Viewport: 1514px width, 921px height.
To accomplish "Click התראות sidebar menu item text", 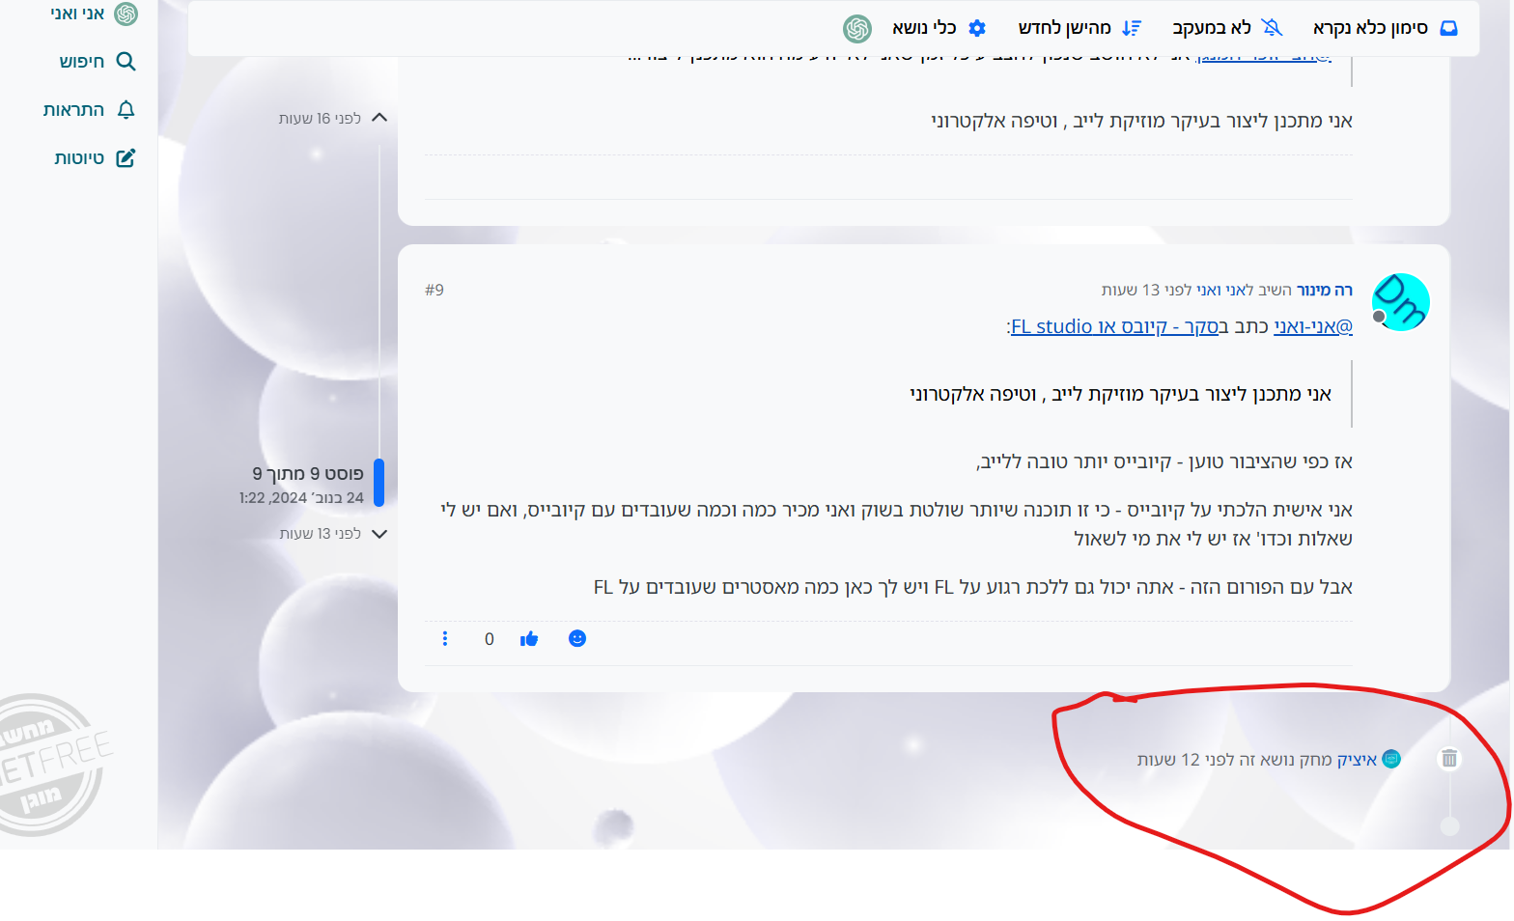I will [x=73, y=110].
